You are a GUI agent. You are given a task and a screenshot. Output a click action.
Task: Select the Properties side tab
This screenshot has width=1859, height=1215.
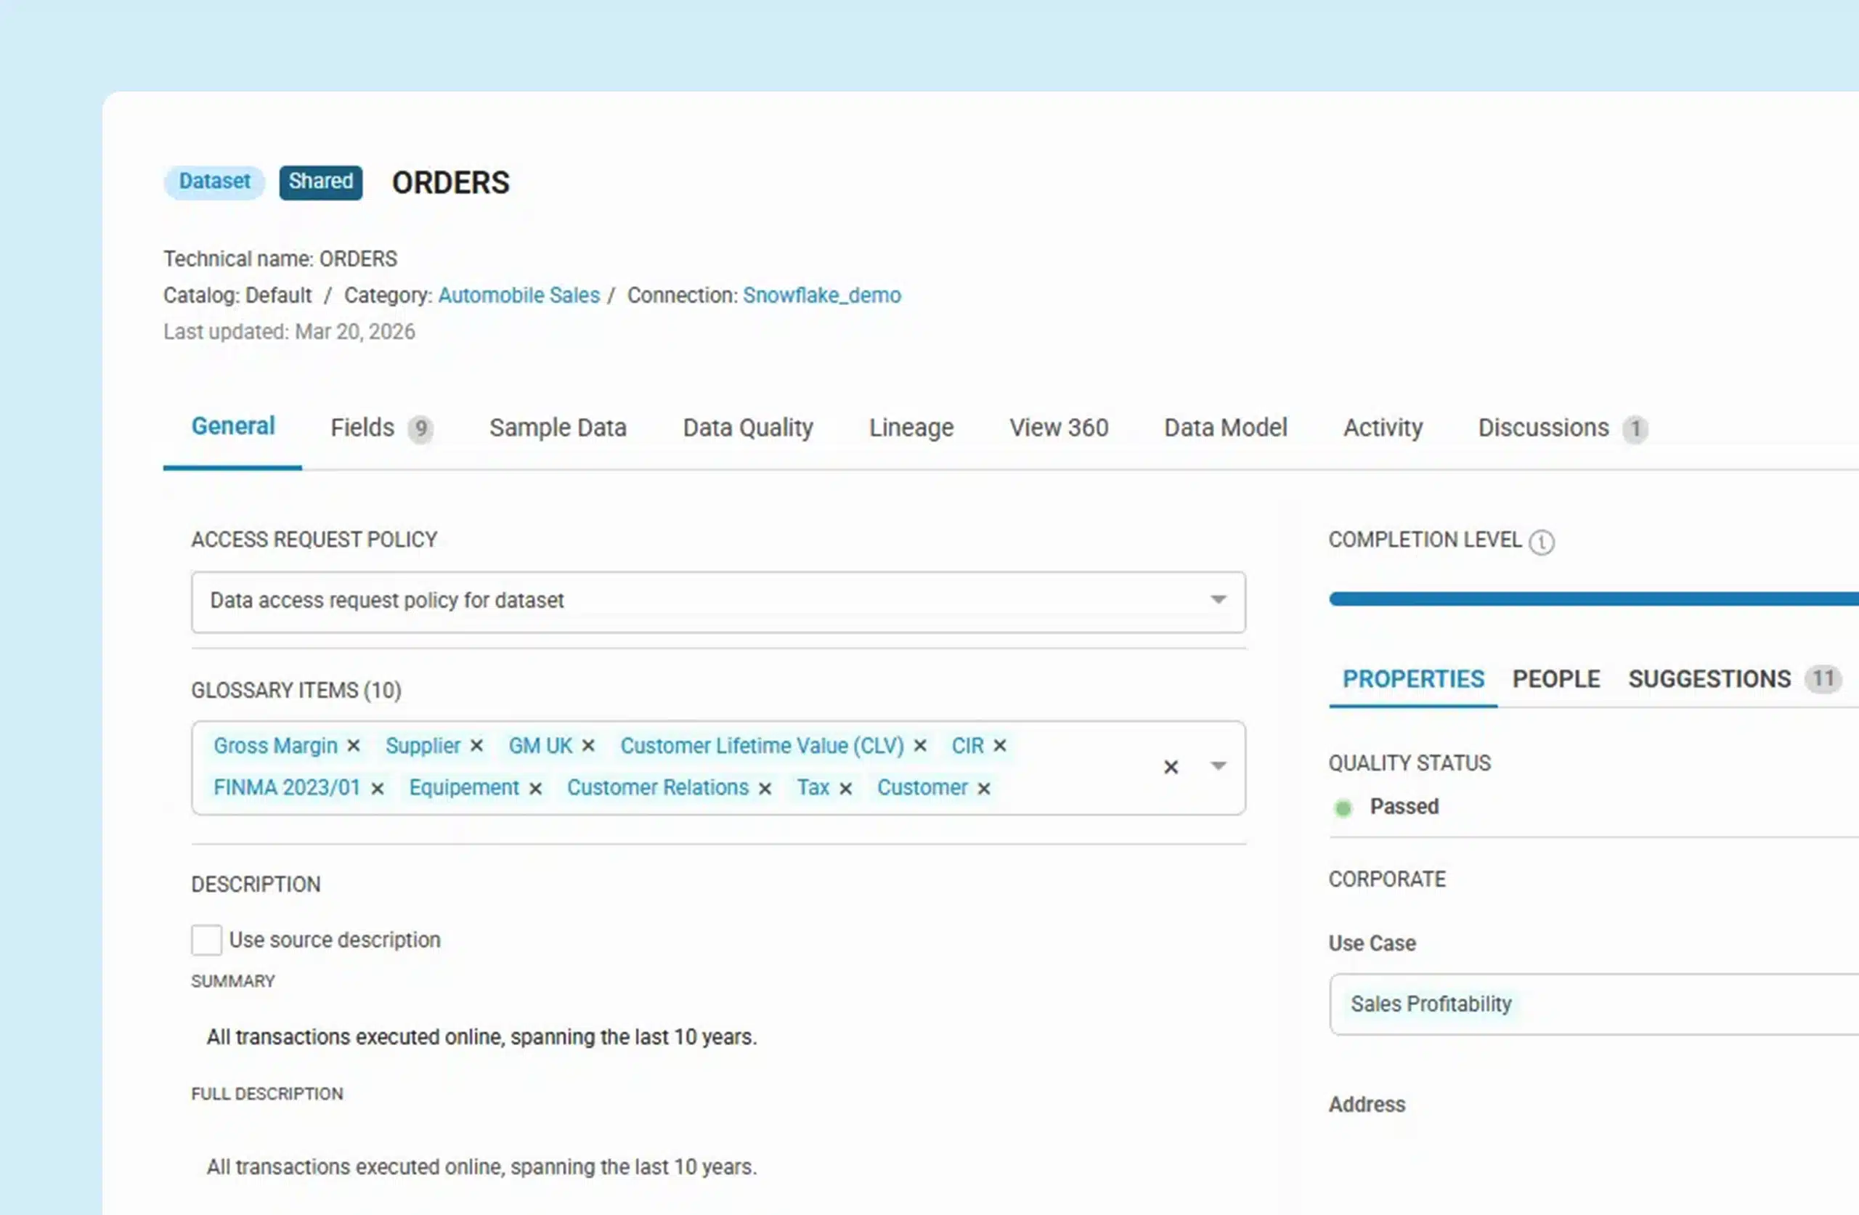point(1413,679)
